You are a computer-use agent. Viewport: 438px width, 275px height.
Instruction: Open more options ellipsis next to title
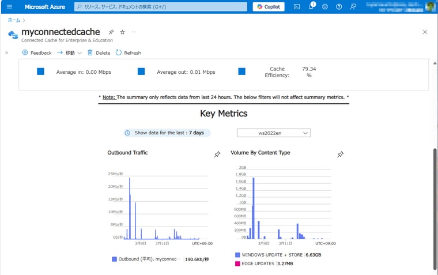pos(134,32)
